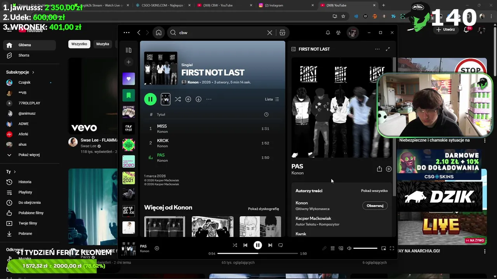Clear the 'cbw' search field

click(269, 33)
